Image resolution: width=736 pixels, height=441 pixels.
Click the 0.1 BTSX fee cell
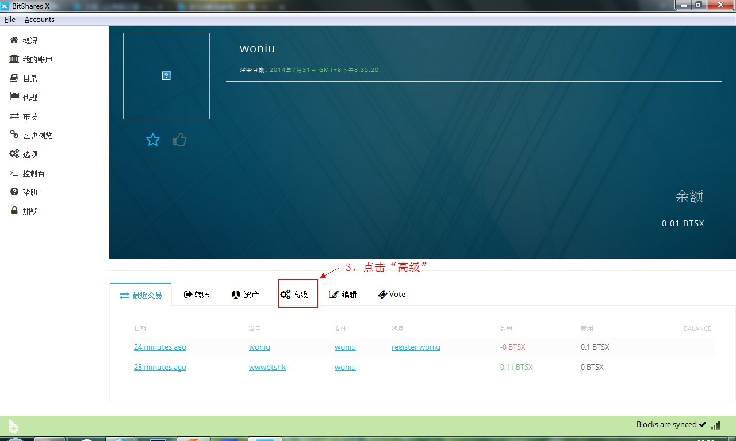595,347
